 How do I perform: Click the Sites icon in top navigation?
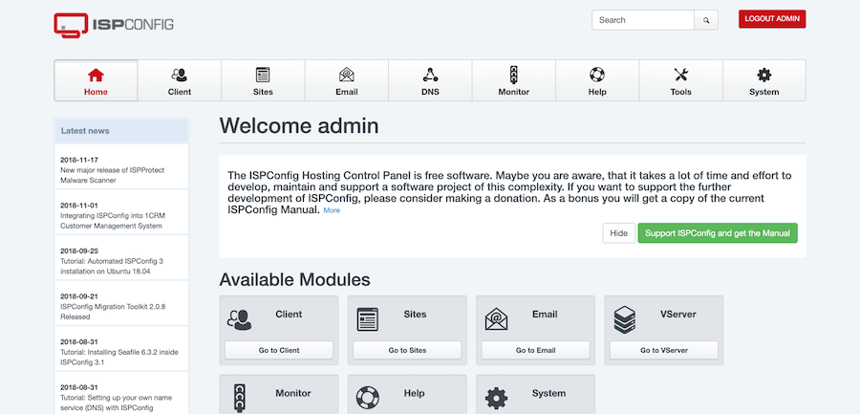[263, 75]
